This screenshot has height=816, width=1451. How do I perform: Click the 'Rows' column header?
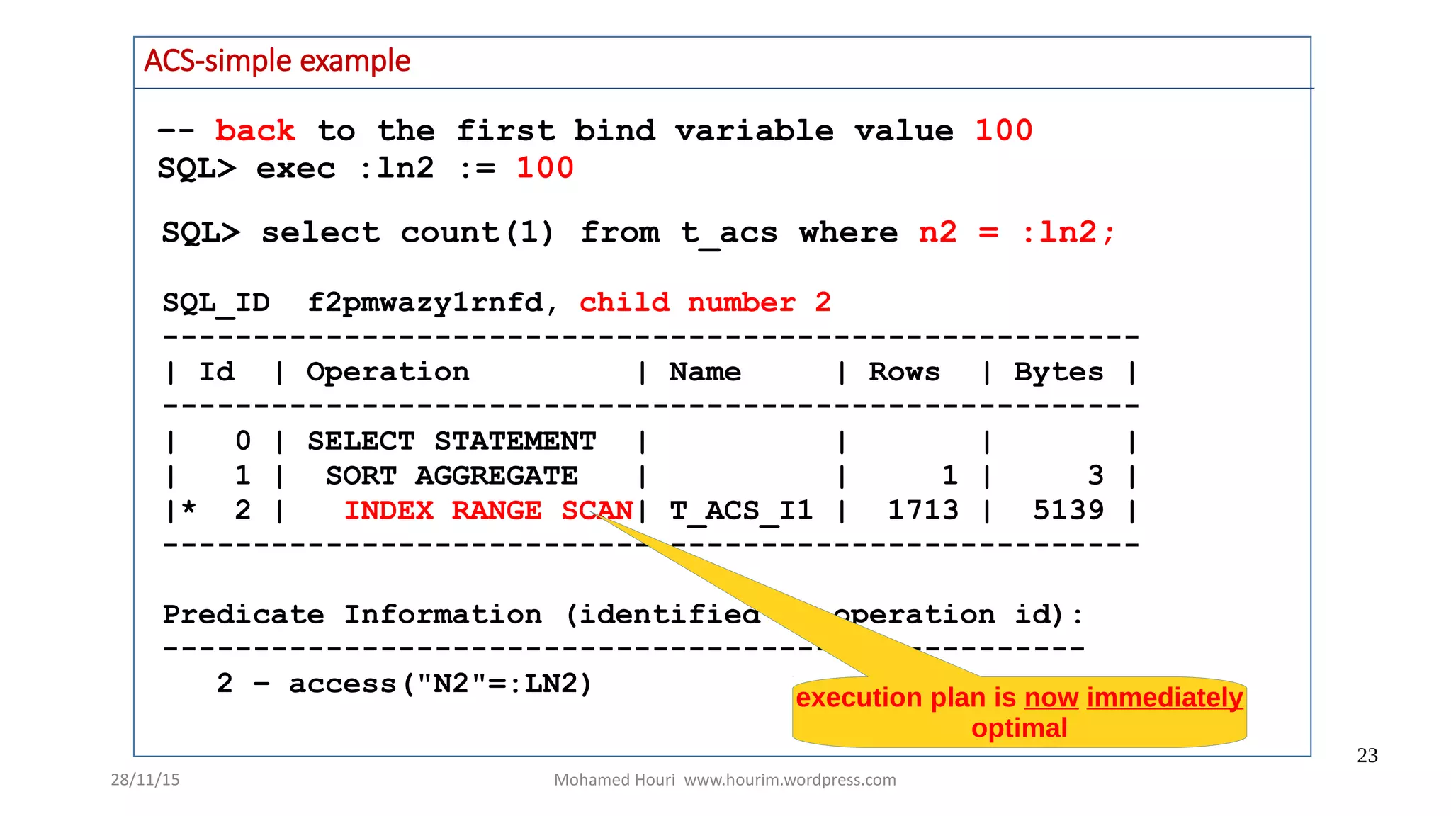click(904, 372)
